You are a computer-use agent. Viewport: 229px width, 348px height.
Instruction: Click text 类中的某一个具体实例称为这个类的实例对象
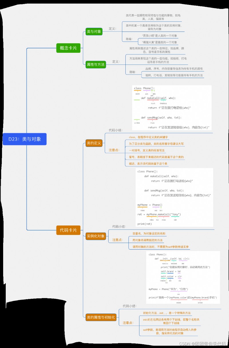click(x=154, y=27)
